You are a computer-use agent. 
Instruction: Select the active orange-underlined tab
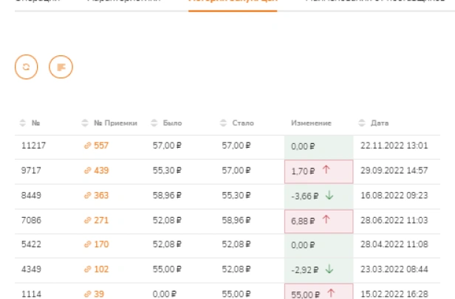pos(233,2)
